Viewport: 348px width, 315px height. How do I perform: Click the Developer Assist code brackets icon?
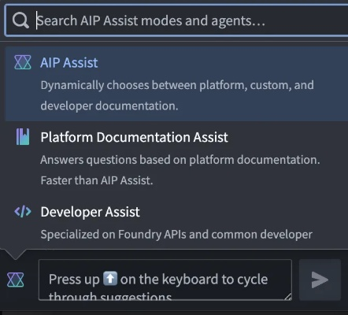[x=23, y=212]
